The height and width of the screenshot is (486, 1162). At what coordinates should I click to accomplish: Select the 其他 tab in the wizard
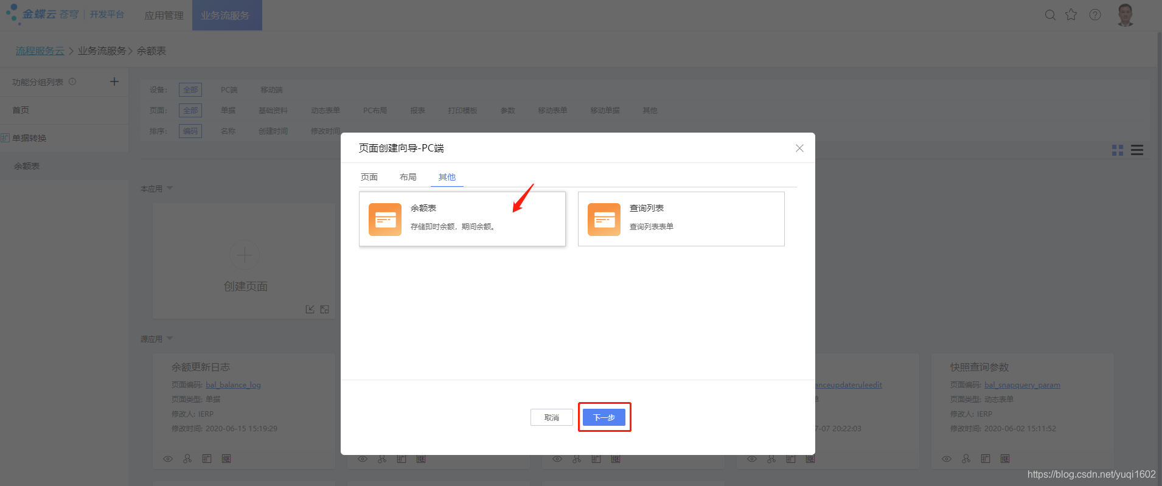pos(447,177)
